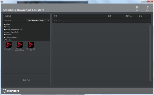Select the WaveLab Elements 9.5 product icon

tap(20, 45)
